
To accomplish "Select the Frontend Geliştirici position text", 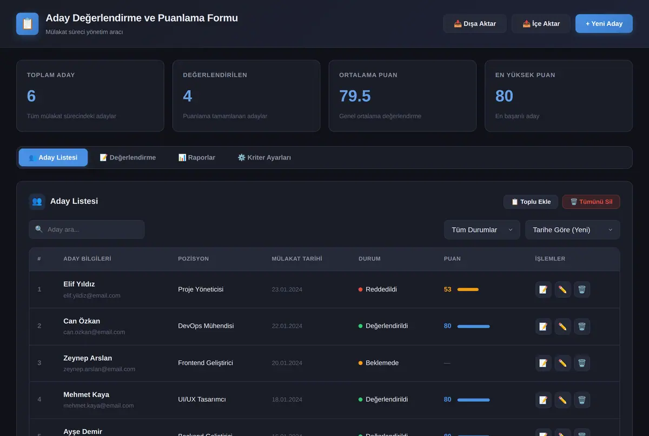I will (x=206, y=363).
